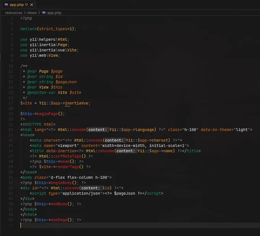260x236 pixels.
Task: Click the beginPage() method call
Action: click(49, 114)
